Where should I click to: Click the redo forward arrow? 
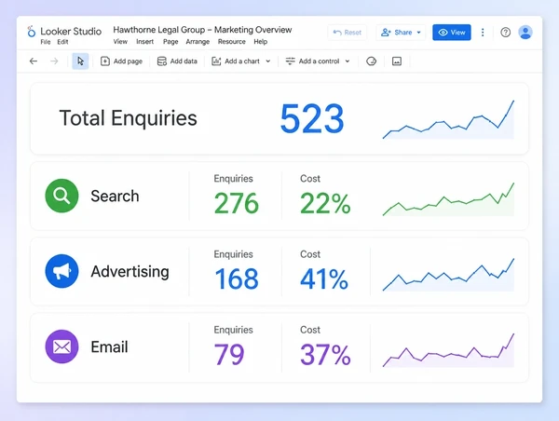pos(54,61)
